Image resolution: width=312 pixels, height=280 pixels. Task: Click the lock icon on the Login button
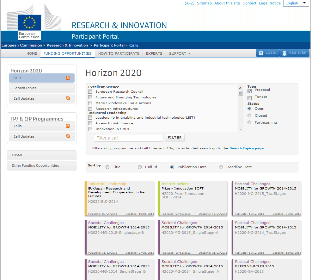[x=261, y=53]
